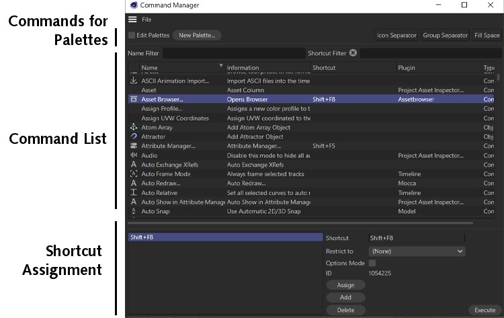Click the Asset Browser row icon

click(134, 99)
